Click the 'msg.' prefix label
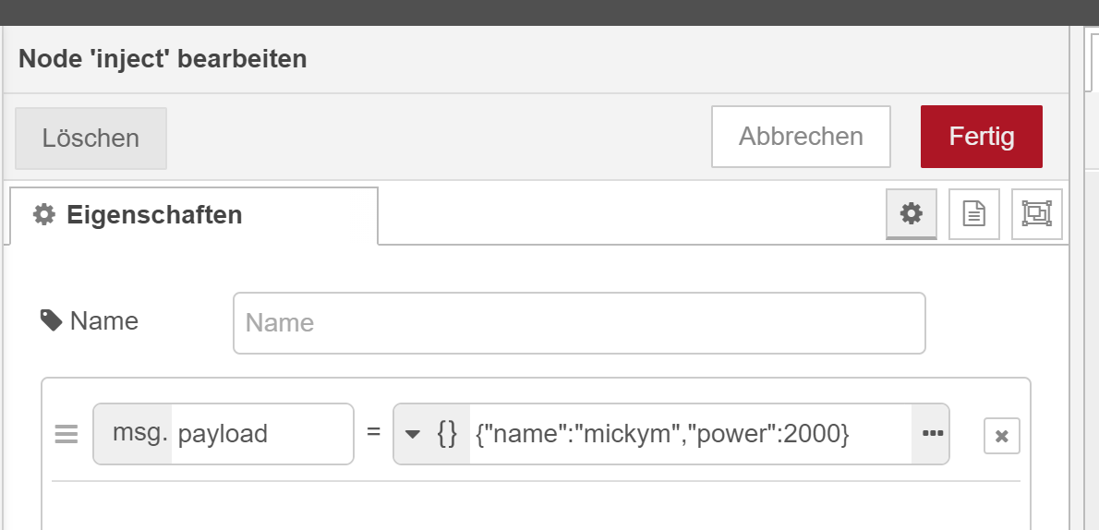 coord(139,433)
